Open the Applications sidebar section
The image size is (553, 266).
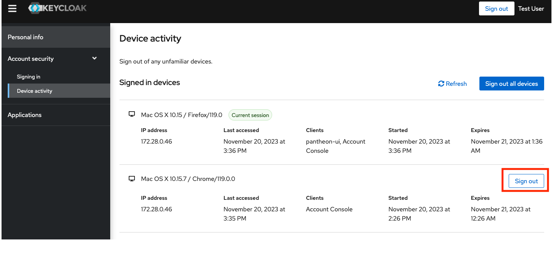[25, 115]
